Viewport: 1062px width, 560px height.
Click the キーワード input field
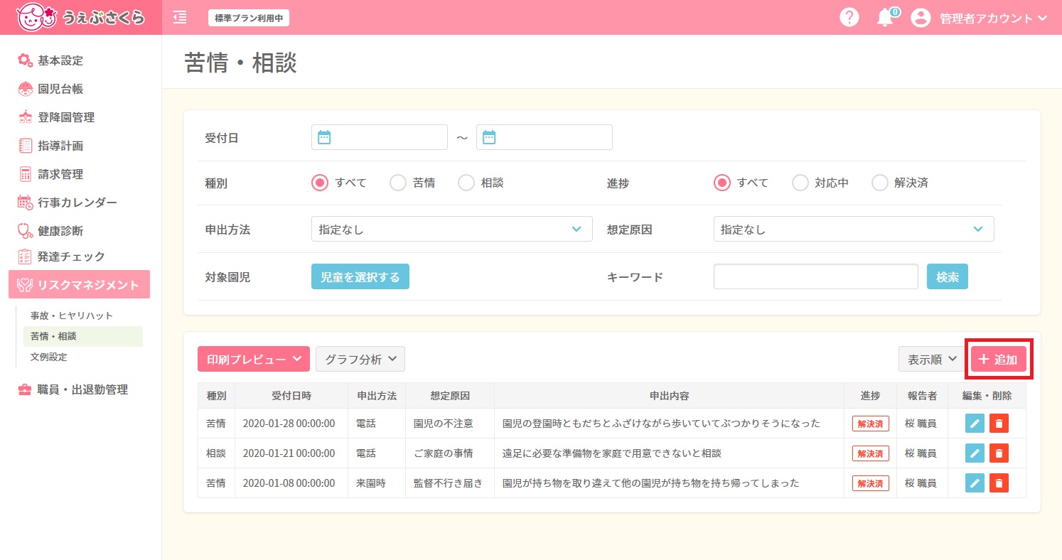tap(816, 276)
